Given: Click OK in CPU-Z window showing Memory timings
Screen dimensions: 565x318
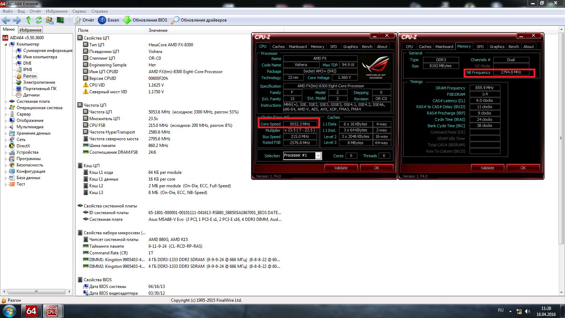Looking at the screenshot, I should coord(523,168).
